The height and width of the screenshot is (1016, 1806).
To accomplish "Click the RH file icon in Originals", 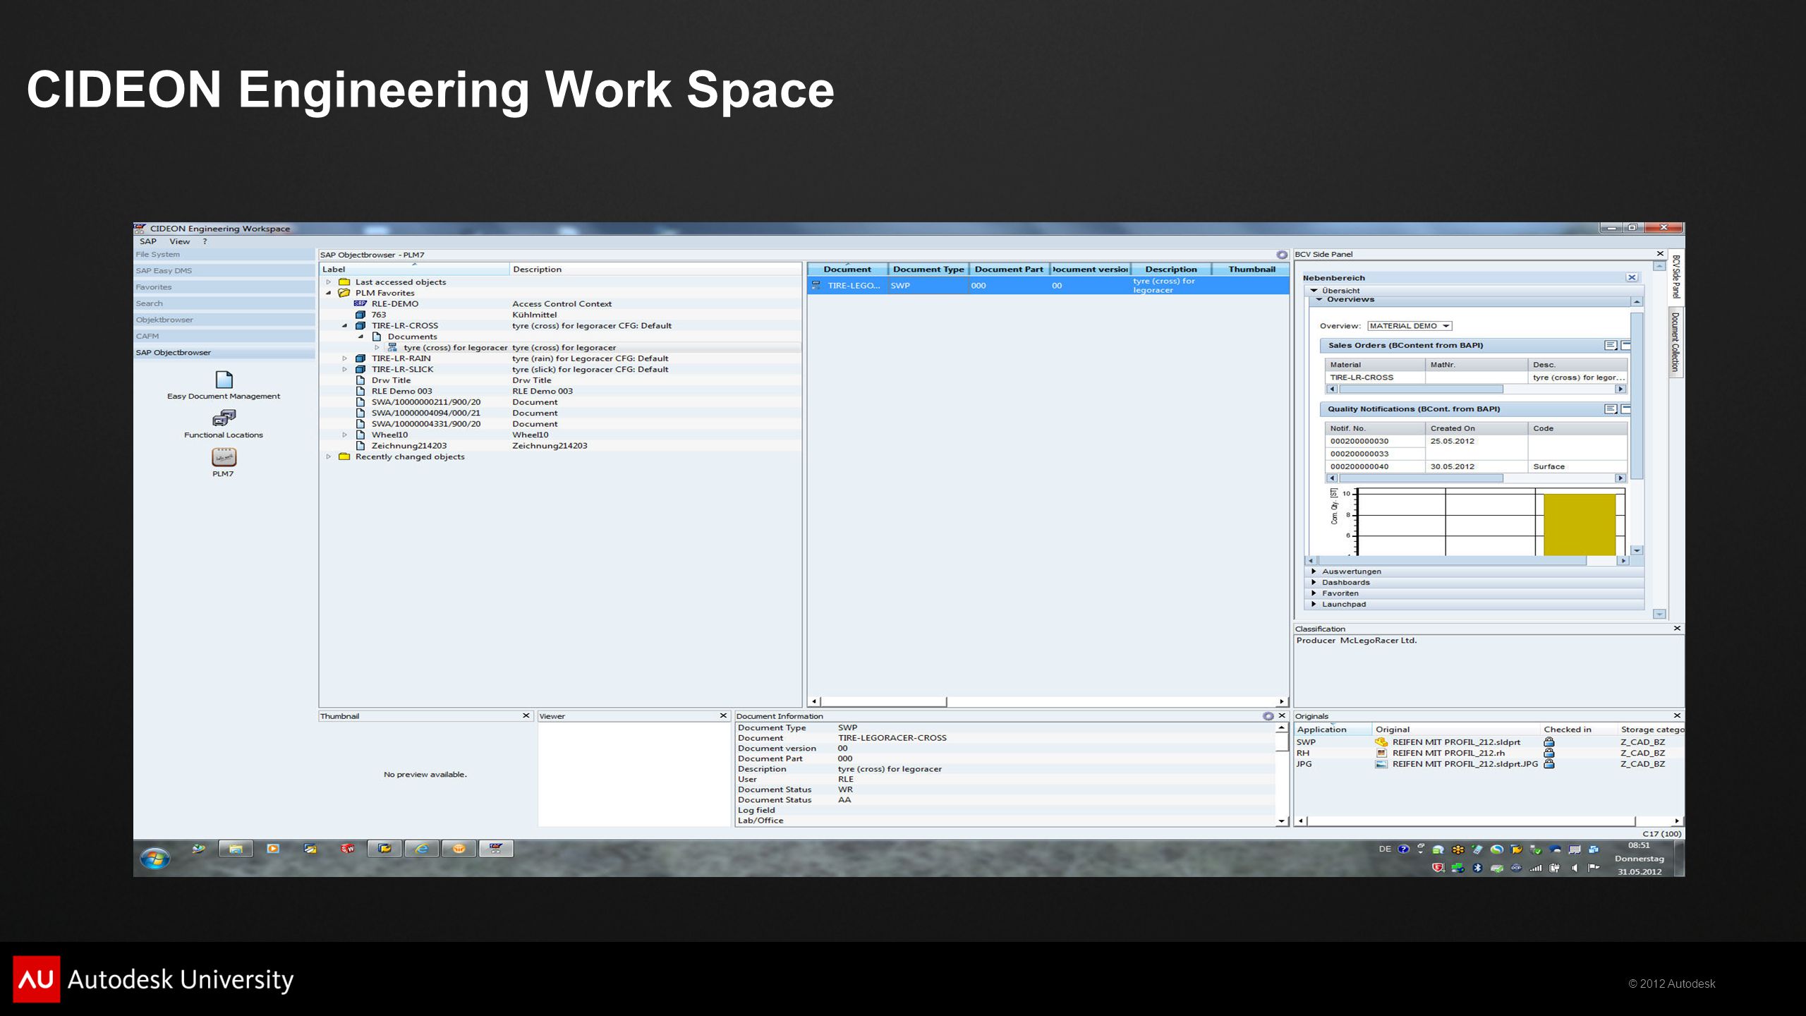I will point(1381,753).
